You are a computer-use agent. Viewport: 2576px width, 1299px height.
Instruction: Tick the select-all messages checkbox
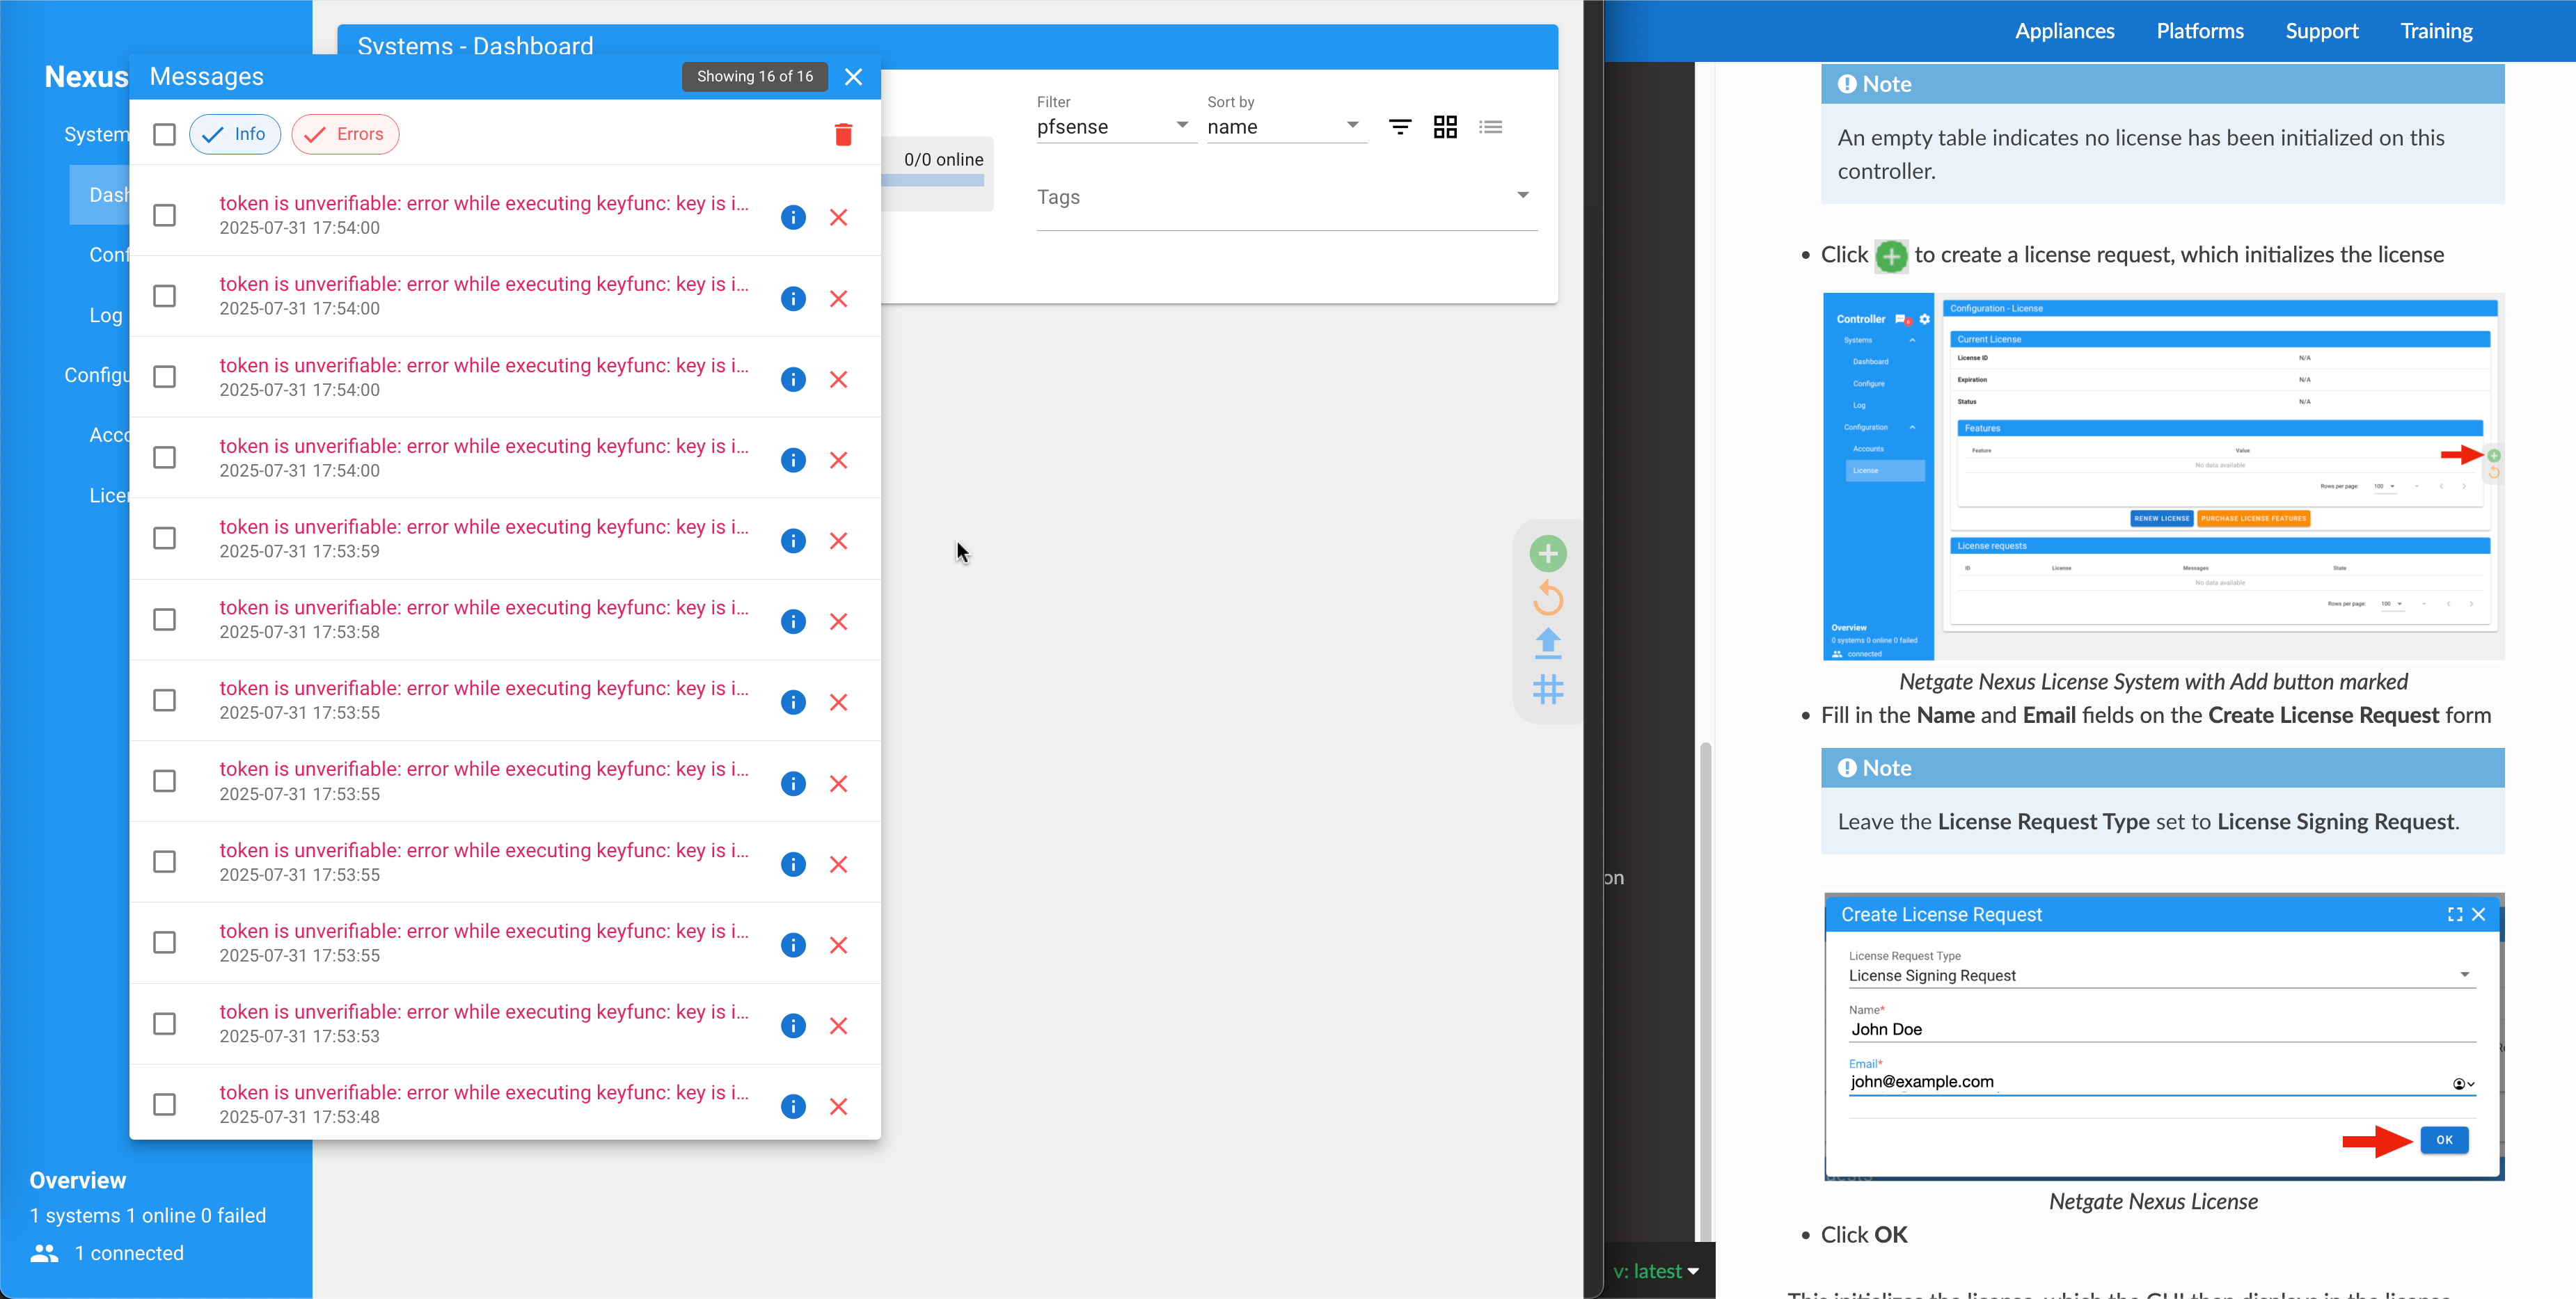tap(164, 134)
